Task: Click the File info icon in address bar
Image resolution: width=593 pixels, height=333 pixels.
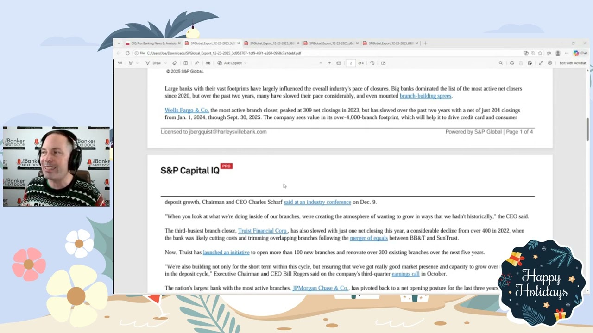Action: click(x=139, y=53)
